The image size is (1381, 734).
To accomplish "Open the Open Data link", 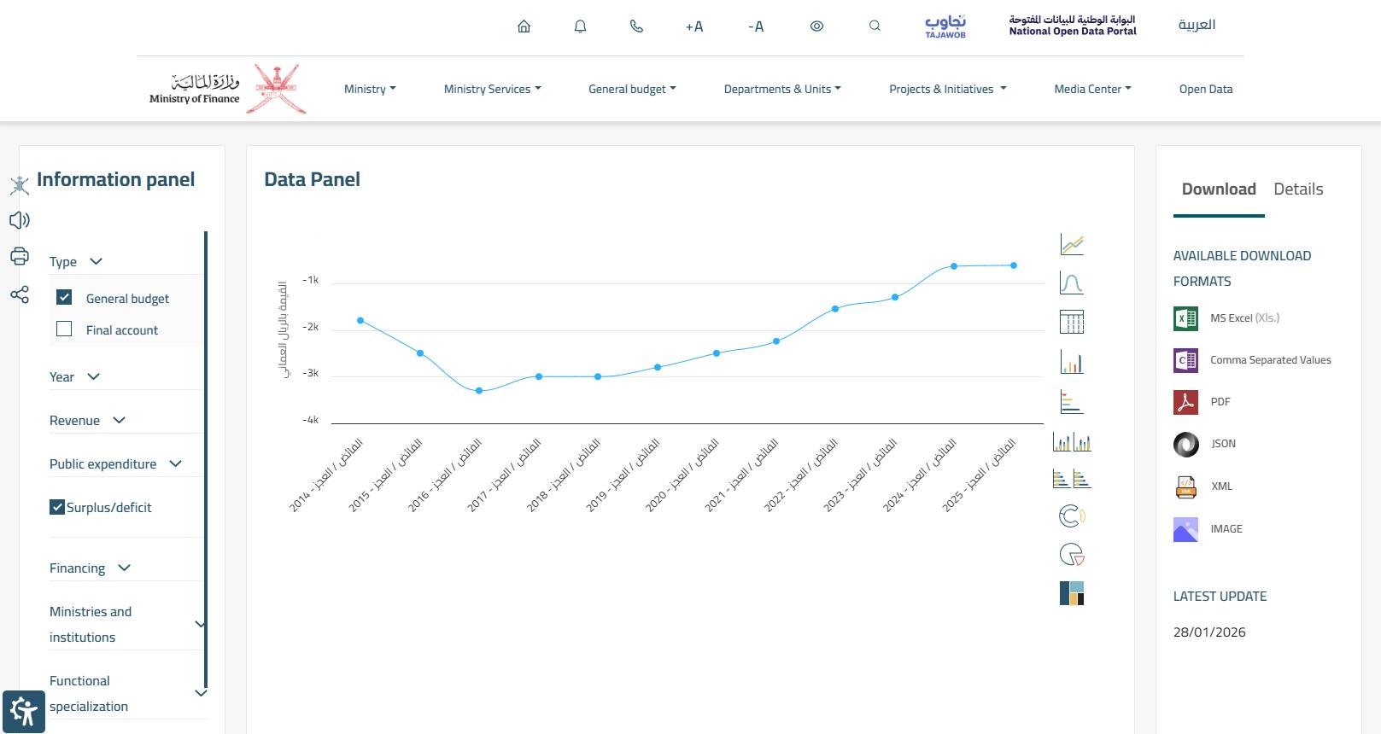I will click(x=1206, y=89).
